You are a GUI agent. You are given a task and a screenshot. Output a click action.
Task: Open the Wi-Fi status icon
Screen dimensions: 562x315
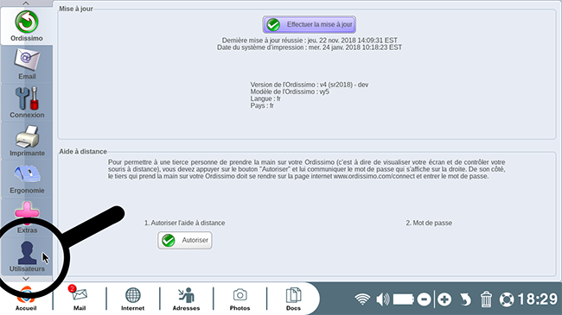362,299
